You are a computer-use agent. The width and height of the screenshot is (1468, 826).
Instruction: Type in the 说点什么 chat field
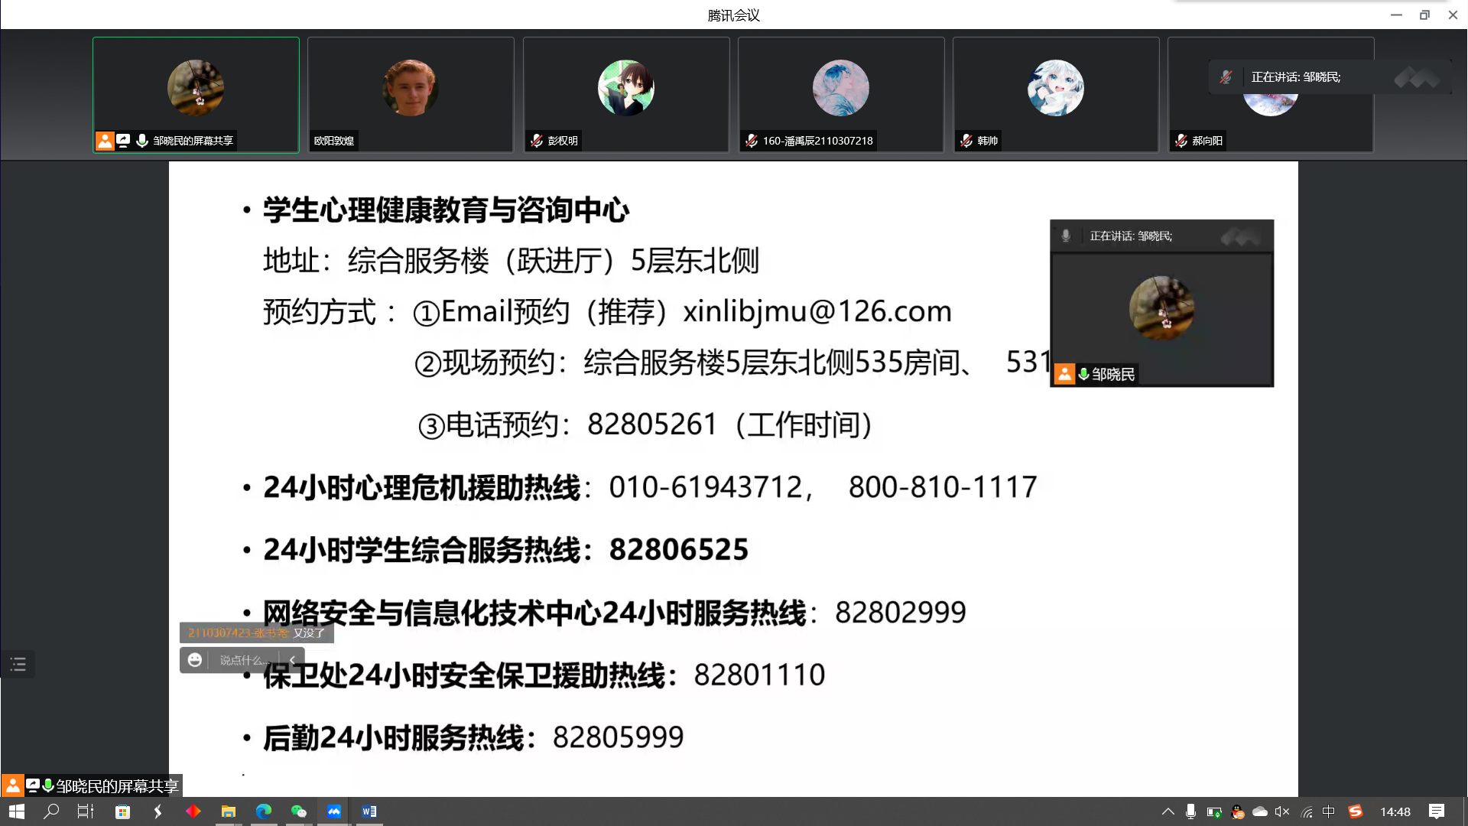[245, 660]
